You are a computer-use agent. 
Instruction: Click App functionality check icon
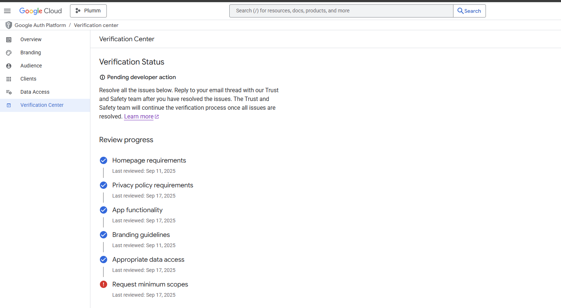point(104,210)
